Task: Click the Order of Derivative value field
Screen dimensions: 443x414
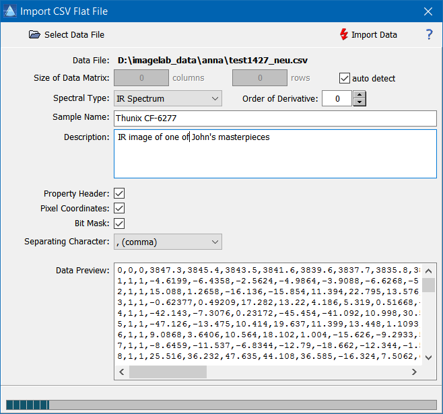Action: 337,98
